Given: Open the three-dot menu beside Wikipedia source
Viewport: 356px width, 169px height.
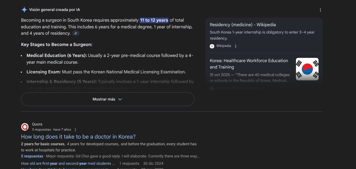Looking at the screenshot, I should pos(236,46).
